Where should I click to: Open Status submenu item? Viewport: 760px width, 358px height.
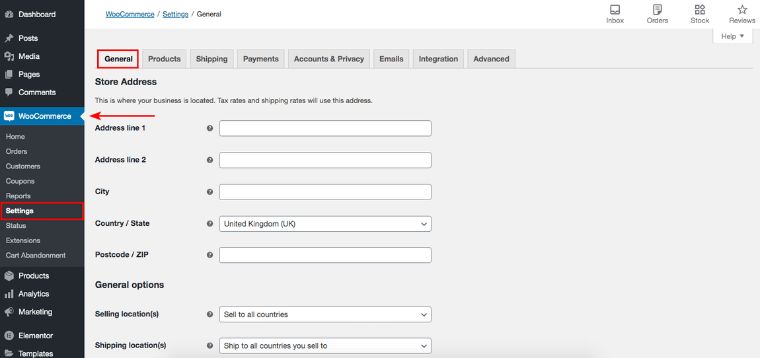coord(16,226)
